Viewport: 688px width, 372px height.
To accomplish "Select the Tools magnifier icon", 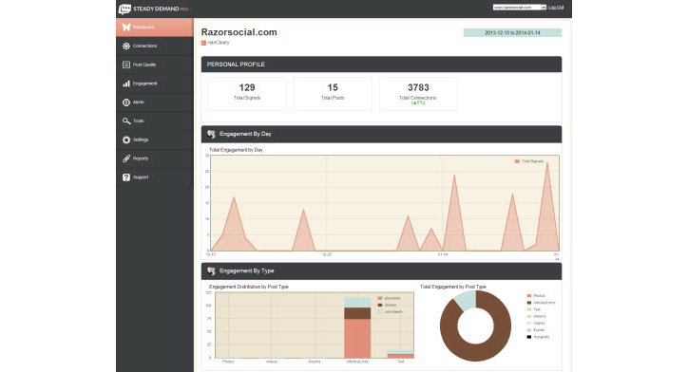I will (126, 121).
